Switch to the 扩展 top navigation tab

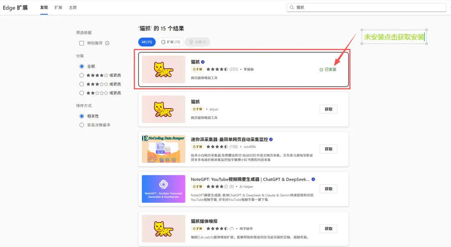[58, 8]
